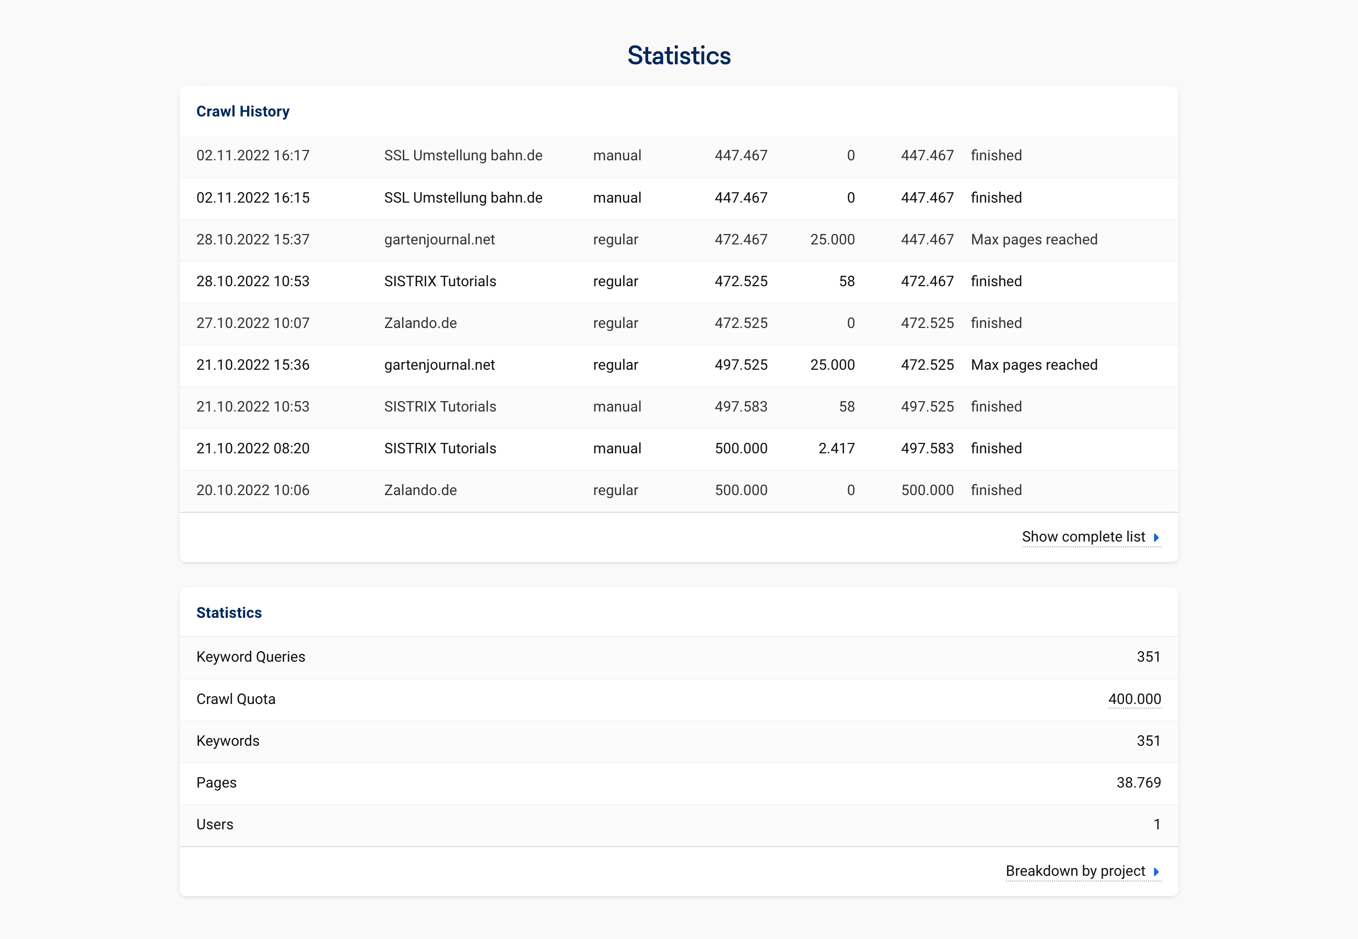This screenshot has height=939, width=1358.
Task: Click the Pages value 38.769
Action: 1139,782
